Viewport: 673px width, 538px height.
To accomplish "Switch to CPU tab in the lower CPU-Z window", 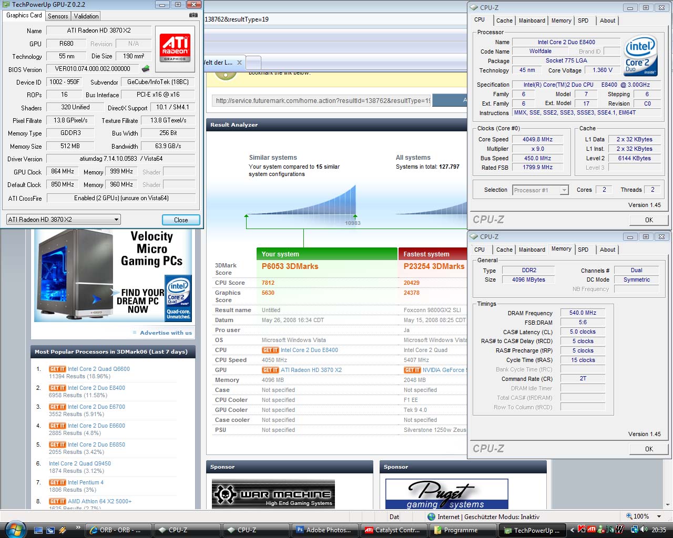I will pos(480,250).
